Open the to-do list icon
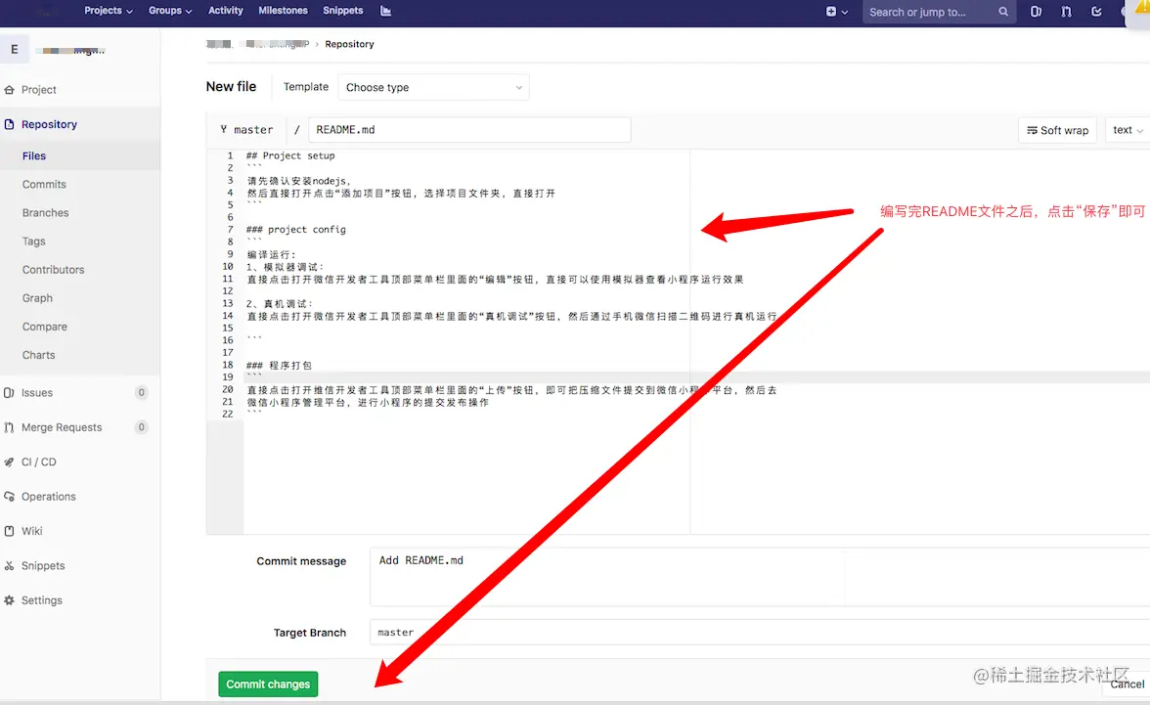1150x705 pixels. 1096,12
